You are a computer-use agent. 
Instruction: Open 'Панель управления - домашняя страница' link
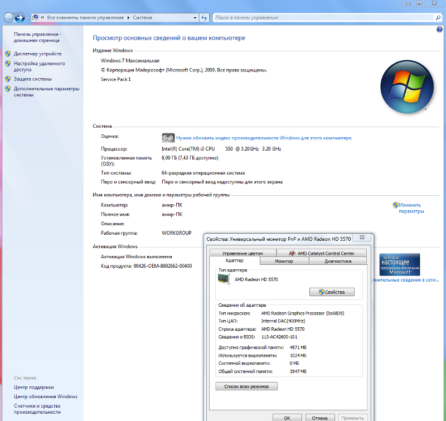pos(37,37)
